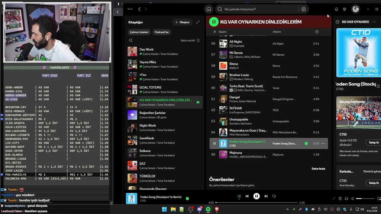
Task: Toggle shuffle in the player bar
Action: [x=239, y=196]
